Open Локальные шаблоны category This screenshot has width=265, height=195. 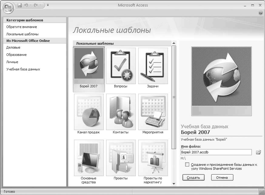[22, 34]
